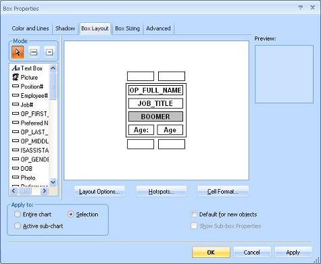
Task: Click the Cancel button
Action: point(252,253)
